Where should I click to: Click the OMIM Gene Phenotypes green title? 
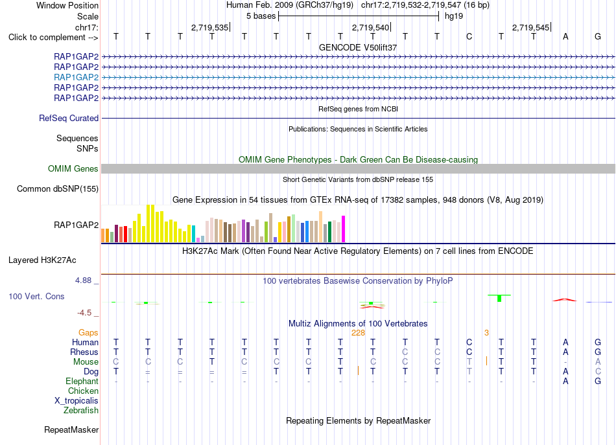pyautogui.click(x=358, y=160)
